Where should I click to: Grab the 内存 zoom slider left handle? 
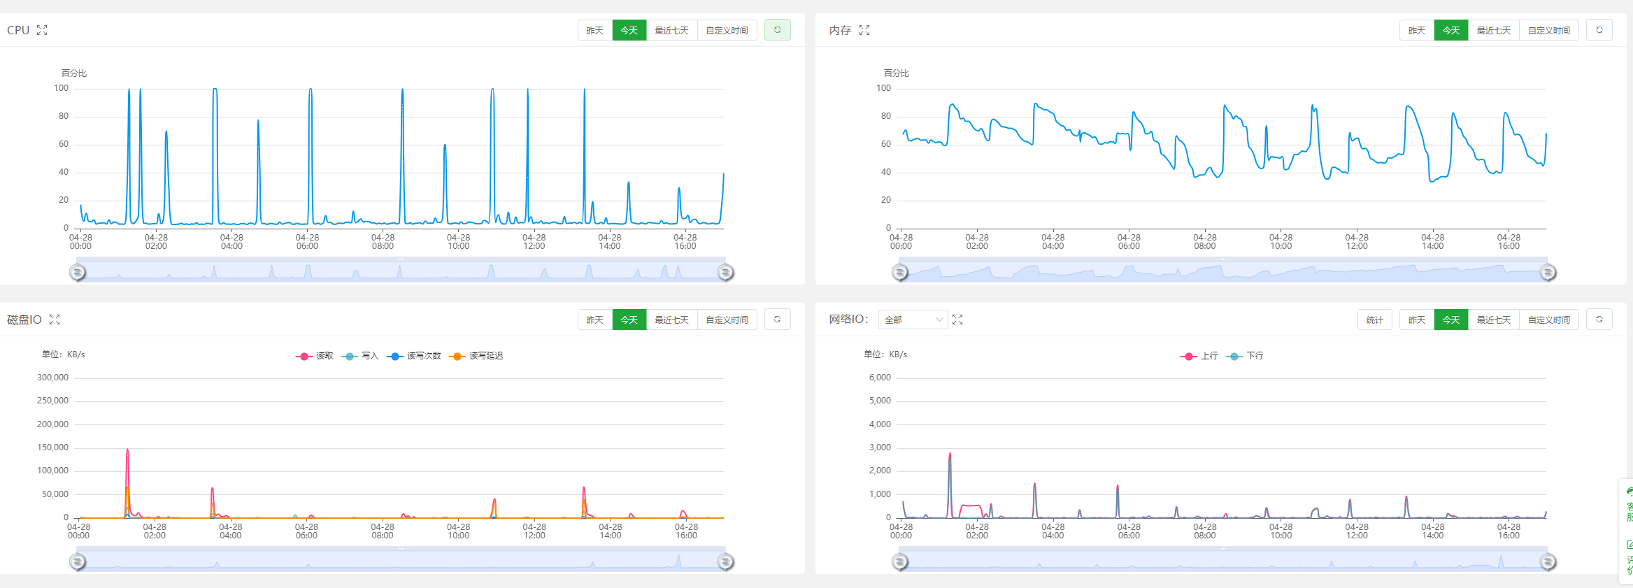[x=900, y=272]
